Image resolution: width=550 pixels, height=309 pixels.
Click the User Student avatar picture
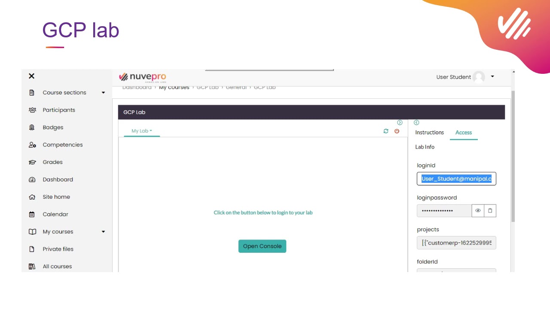point(479,77)
